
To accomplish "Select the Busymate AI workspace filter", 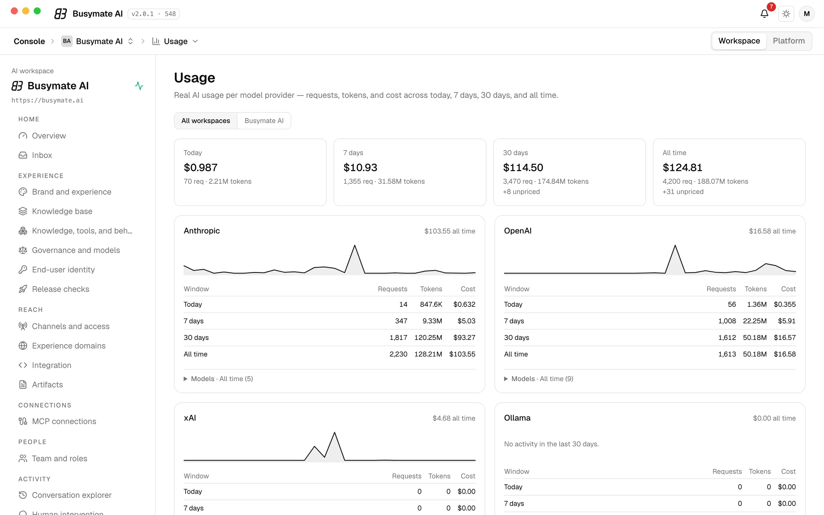I will point(264,121).
